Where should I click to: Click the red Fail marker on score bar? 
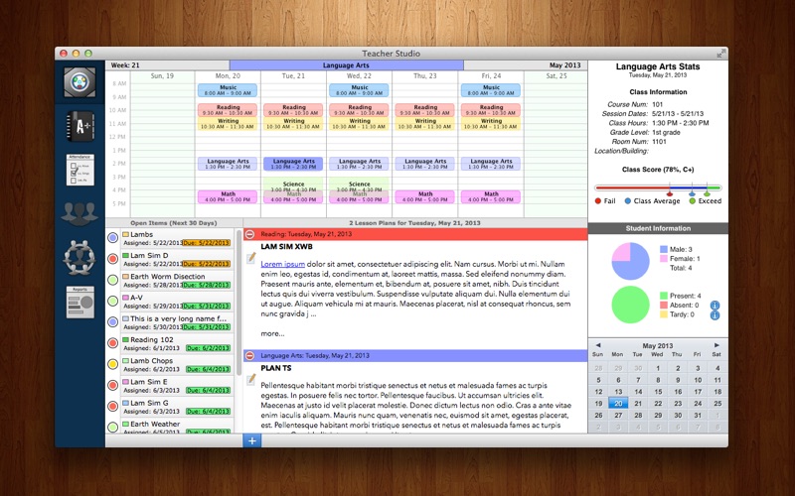coord(669,193)
